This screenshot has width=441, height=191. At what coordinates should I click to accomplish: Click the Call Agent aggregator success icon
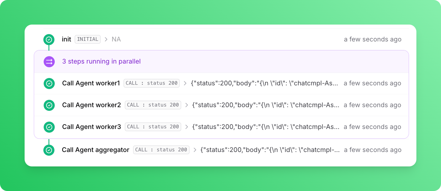49,150
